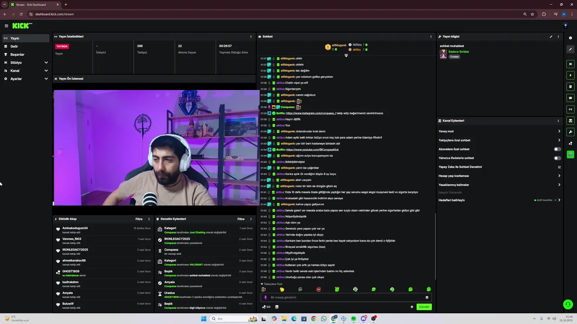Open the Yayın bilgisi panel options menu
This screenshot has width=577, height=324.
[558, 36]
